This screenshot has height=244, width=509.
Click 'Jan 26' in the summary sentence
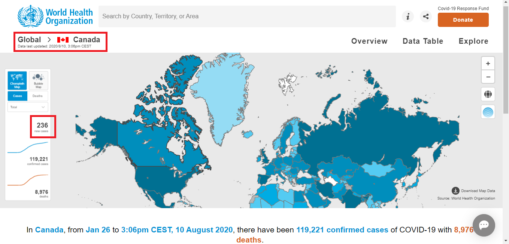click(x=98, y=230)
